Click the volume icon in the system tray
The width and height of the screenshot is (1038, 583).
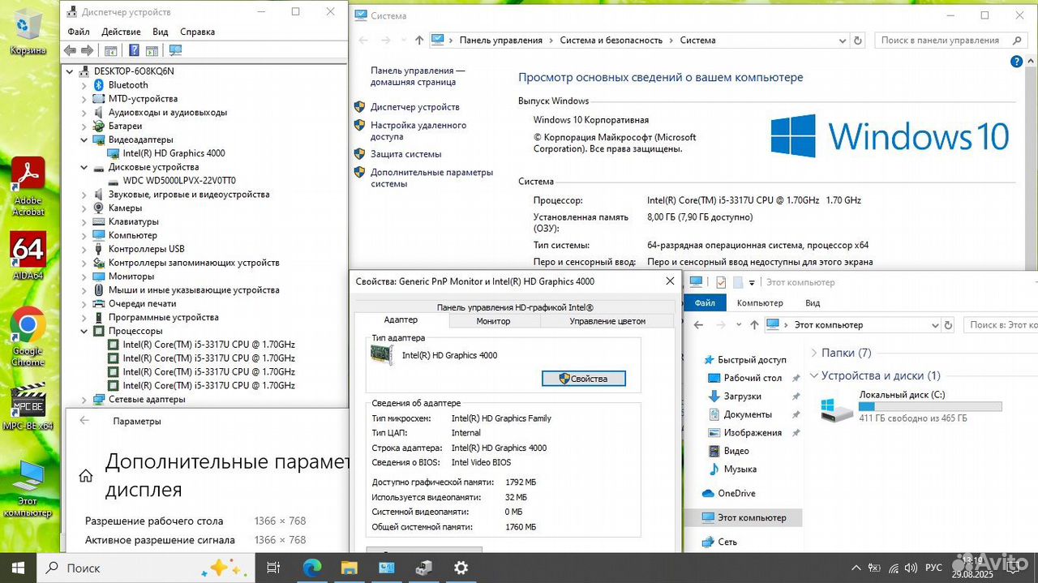pos(911,568)
